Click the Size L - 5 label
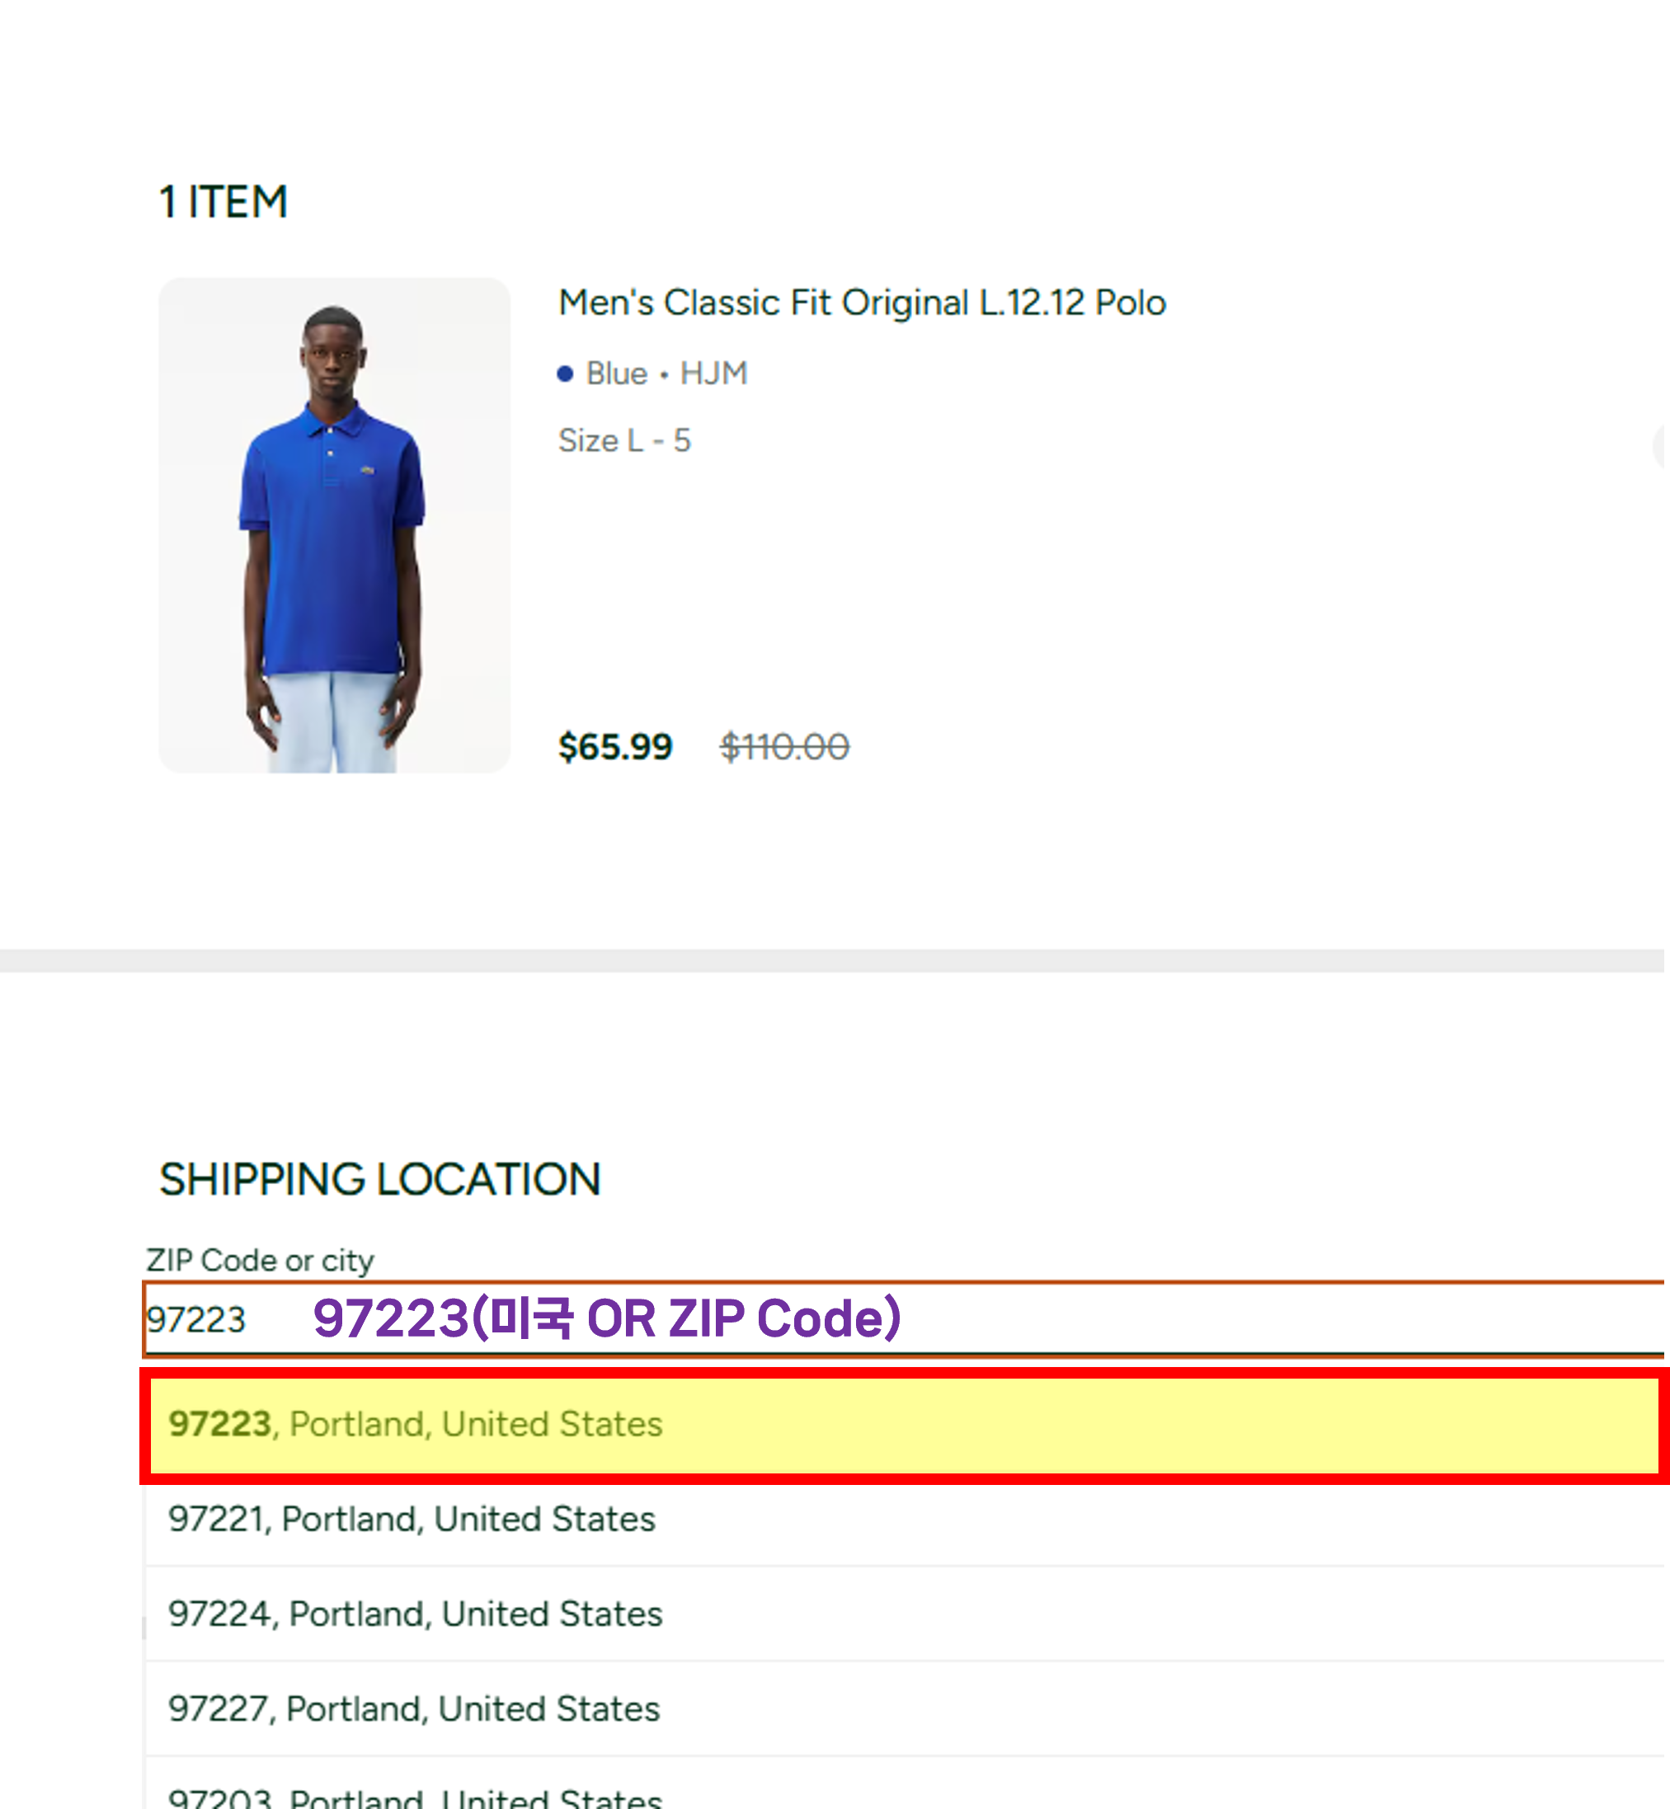The width and height of the screenshot is (1670, 1809). pyautogui.click(x=623, y=441)
